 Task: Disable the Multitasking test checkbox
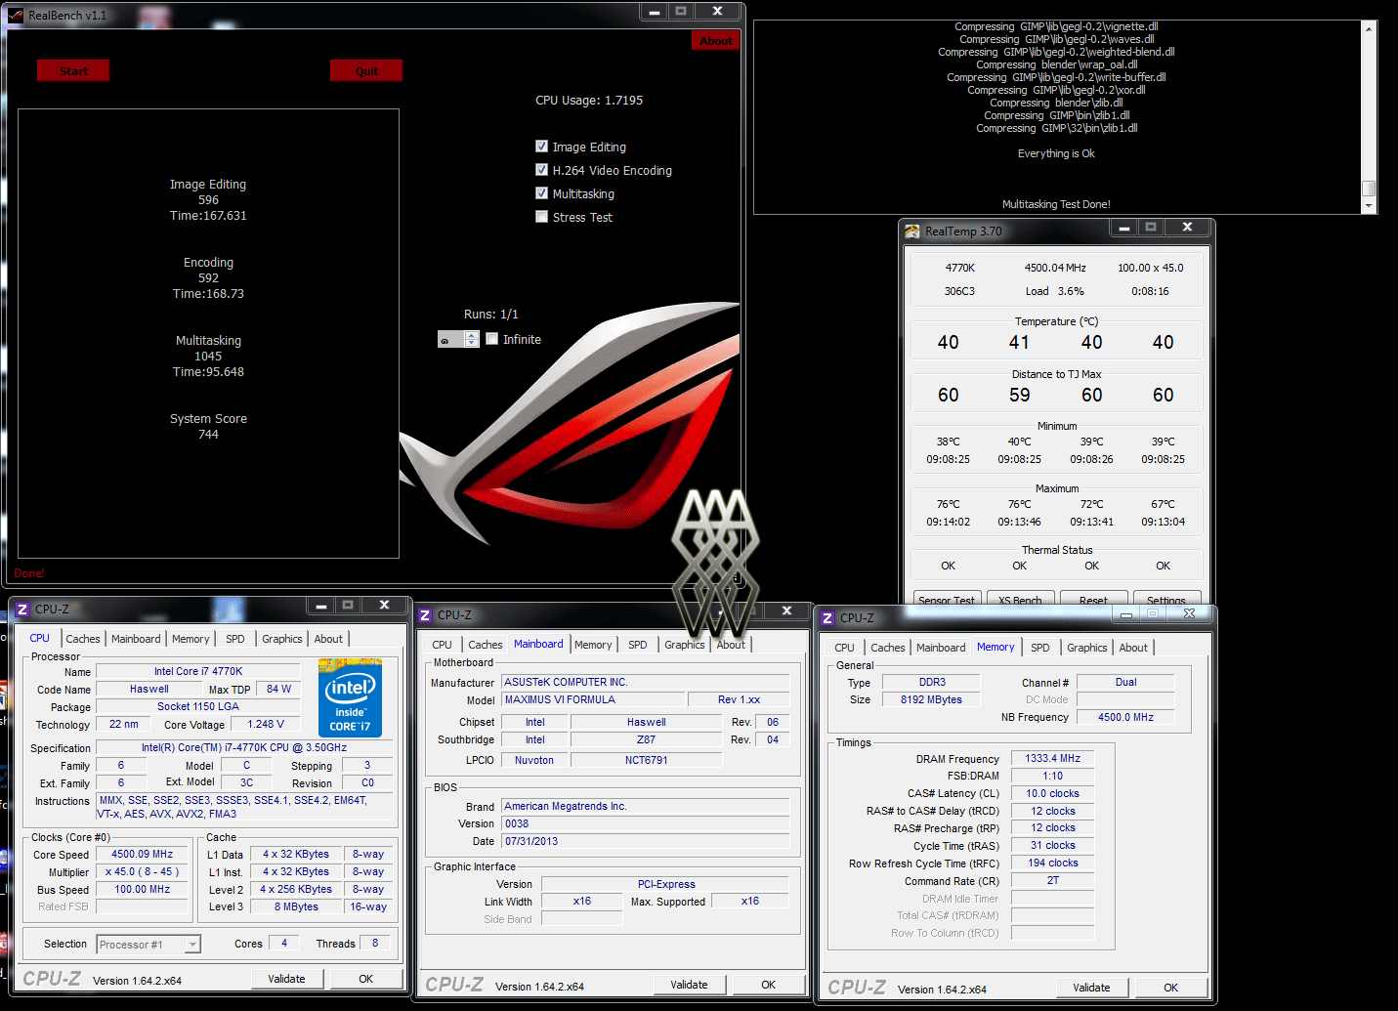pos(541,193)
